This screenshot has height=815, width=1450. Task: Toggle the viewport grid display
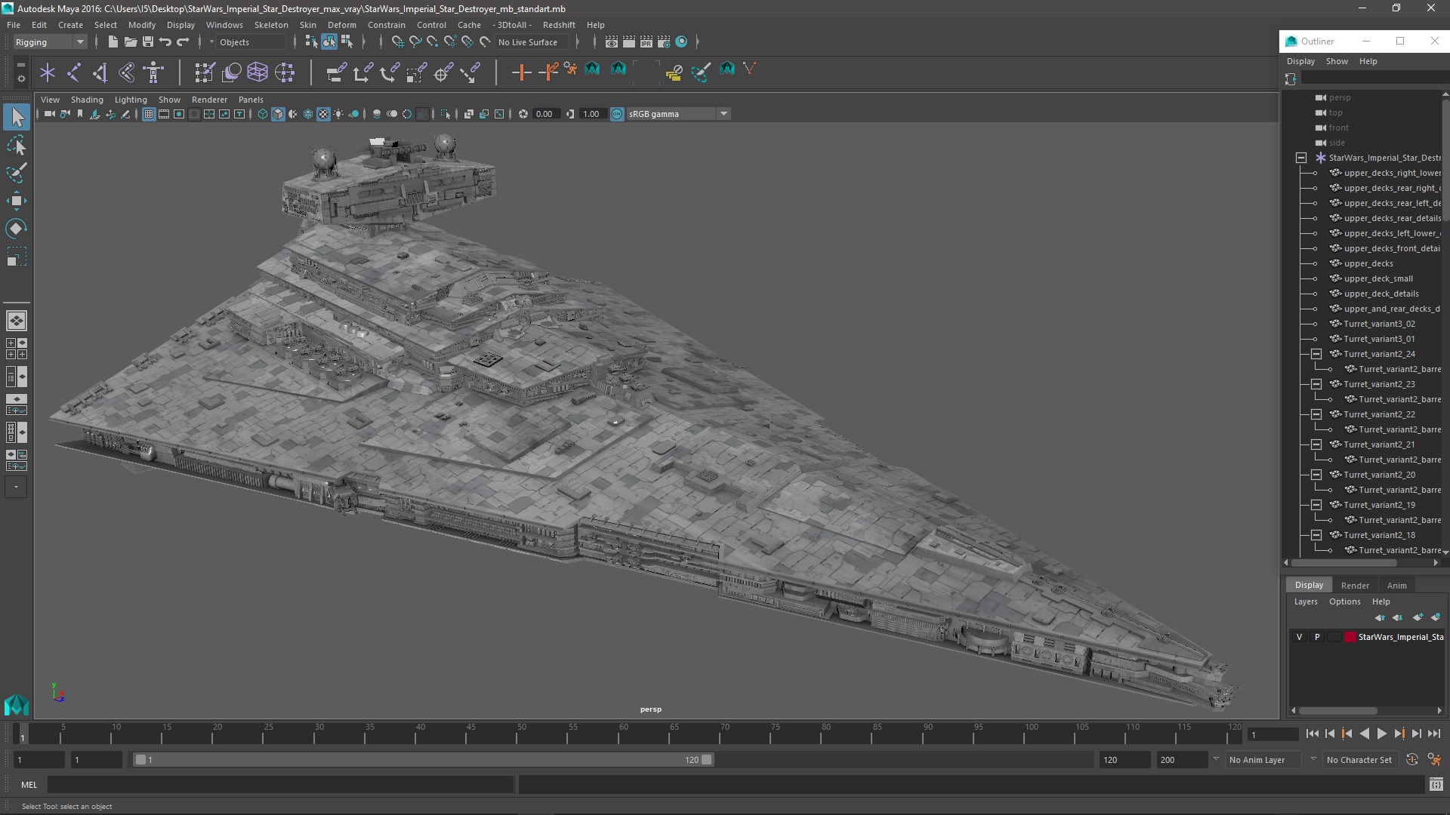[149, 114]
